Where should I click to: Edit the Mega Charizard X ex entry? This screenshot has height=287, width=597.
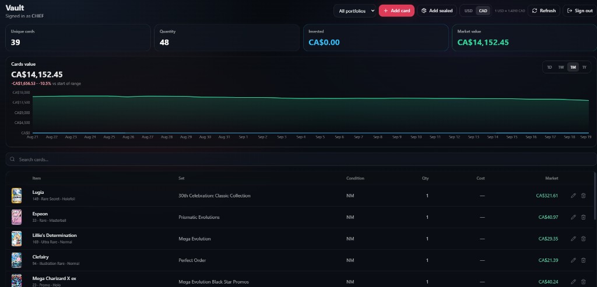(573, 282)
